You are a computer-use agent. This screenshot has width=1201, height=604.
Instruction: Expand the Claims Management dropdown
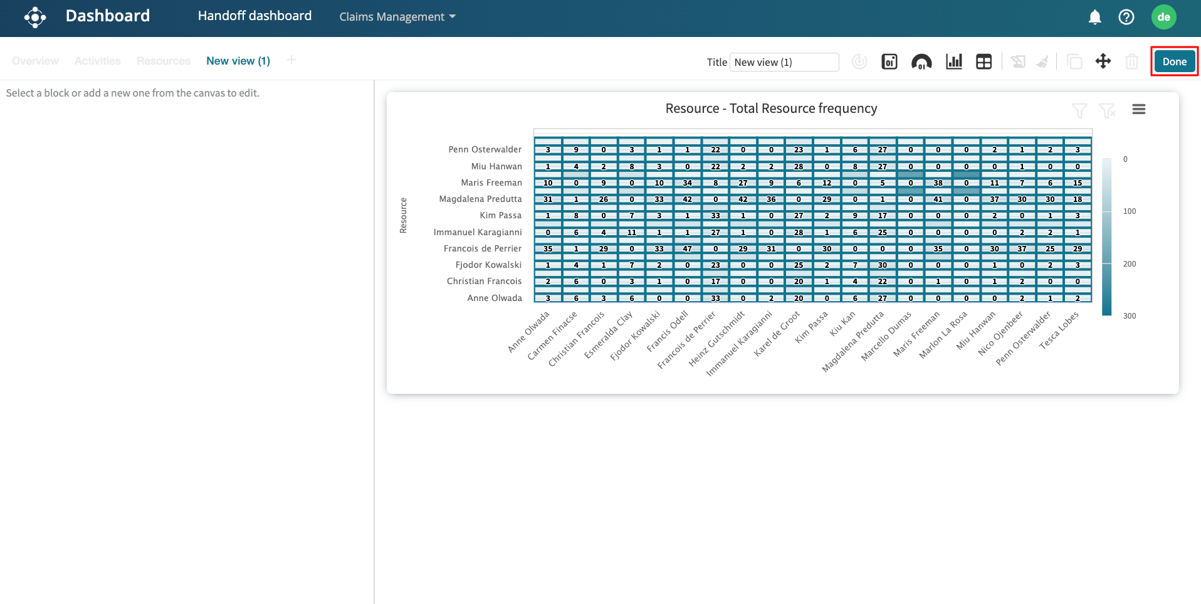397,17
